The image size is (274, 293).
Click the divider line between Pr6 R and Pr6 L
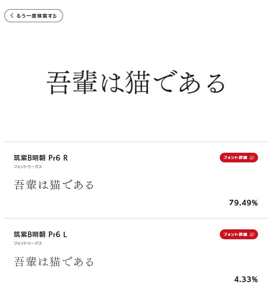[x=136, y=218]
